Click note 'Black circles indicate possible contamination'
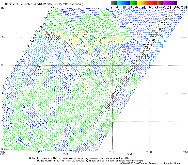The height and width of the screenshot is (165, 188). 116,161
